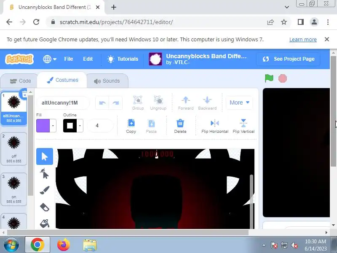This screenshot has width=337, height=253.
Task: Open the Chrome three-dot menu
Action: pos(328,22)
